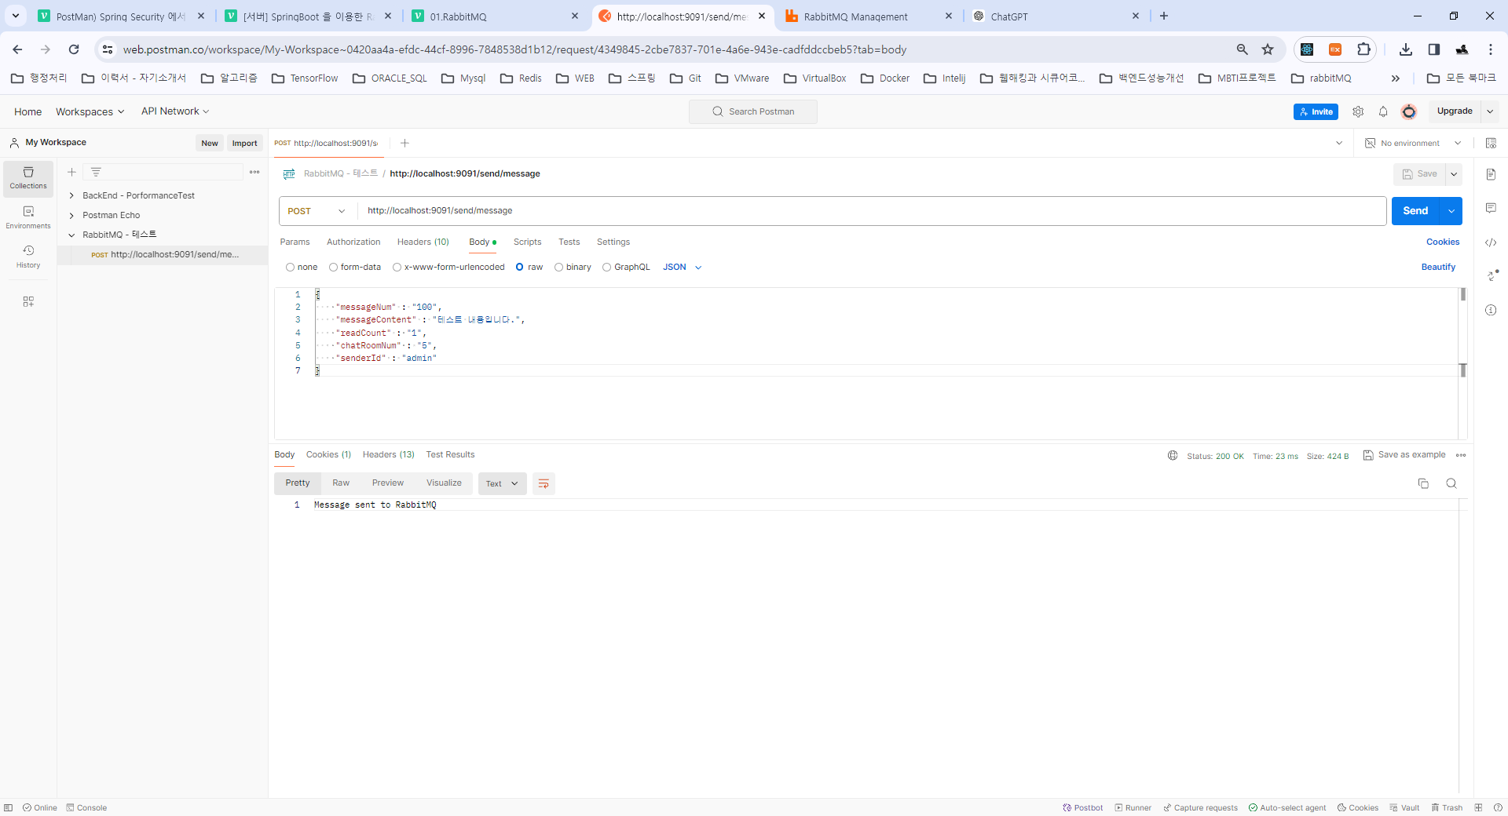Open environment quick look icon
1508x816 pixels.
point(1491,143)
